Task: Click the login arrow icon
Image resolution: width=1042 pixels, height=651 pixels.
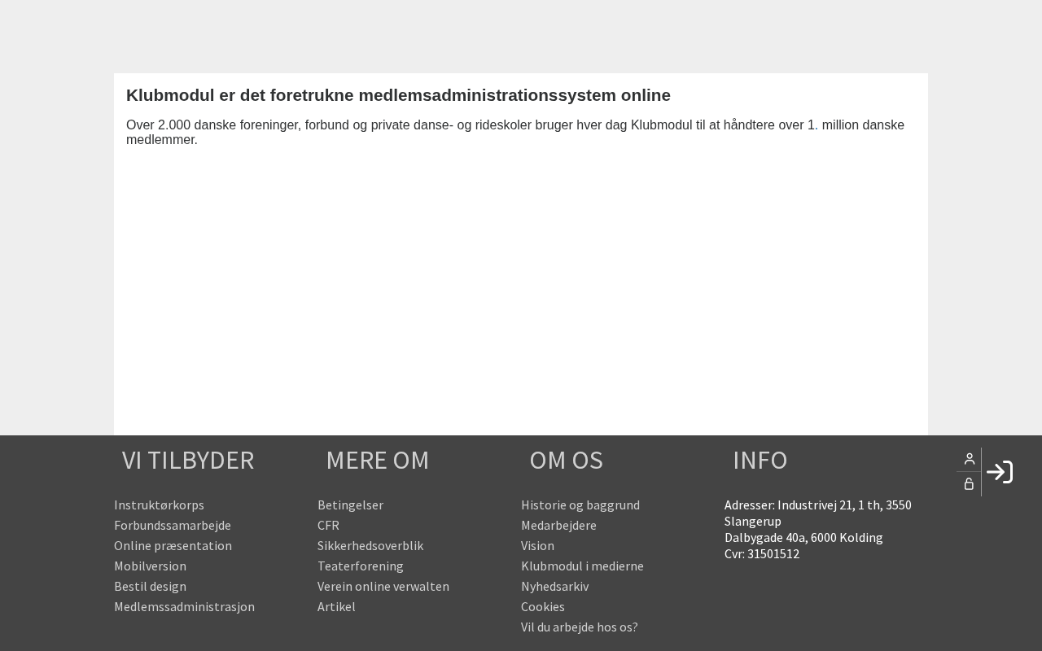Action: pos(1000,472)
